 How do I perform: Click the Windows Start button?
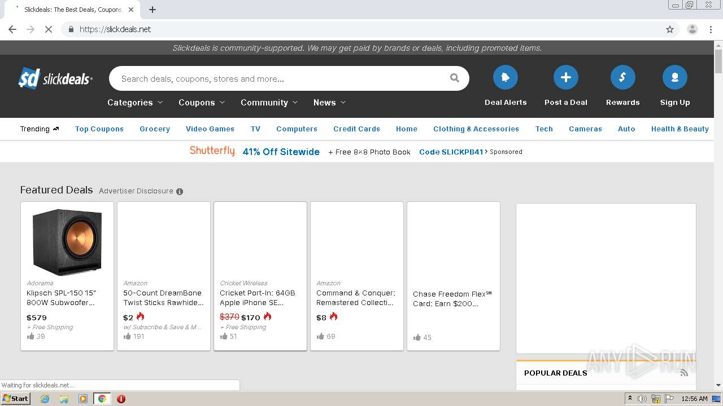[15, 399]
